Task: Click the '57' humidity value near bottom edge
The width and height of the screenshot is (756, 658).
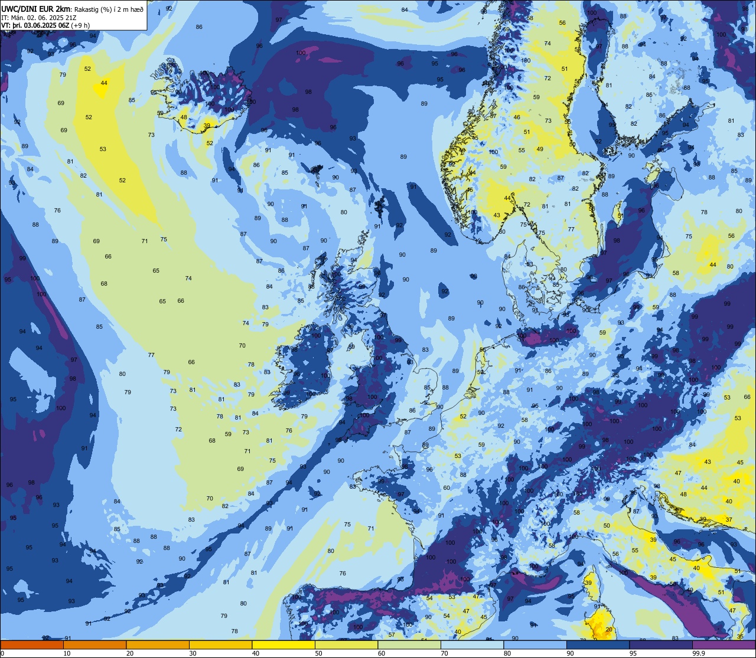Action: tap(392, 635)
